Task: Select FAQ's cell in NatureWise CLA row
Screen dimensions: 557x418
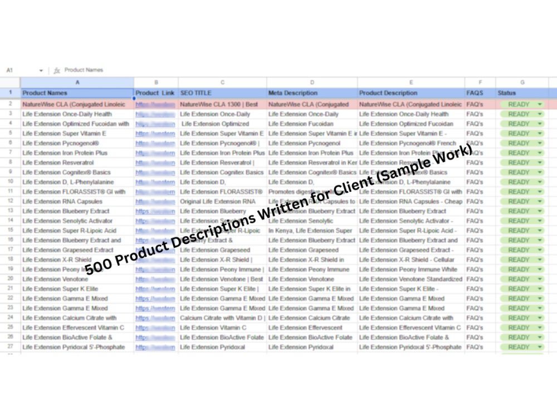Action: point(480,105)
